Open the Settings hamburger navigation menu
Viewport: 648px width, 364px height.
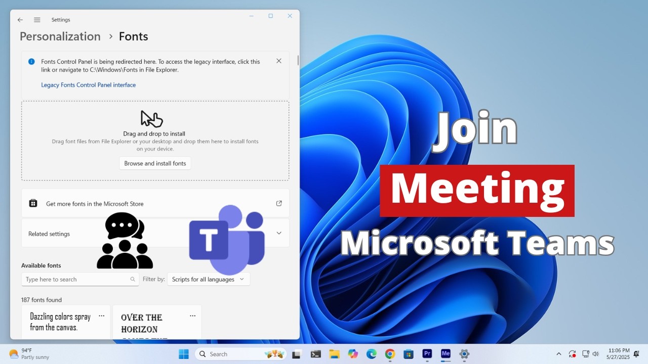tap(37, 20)
